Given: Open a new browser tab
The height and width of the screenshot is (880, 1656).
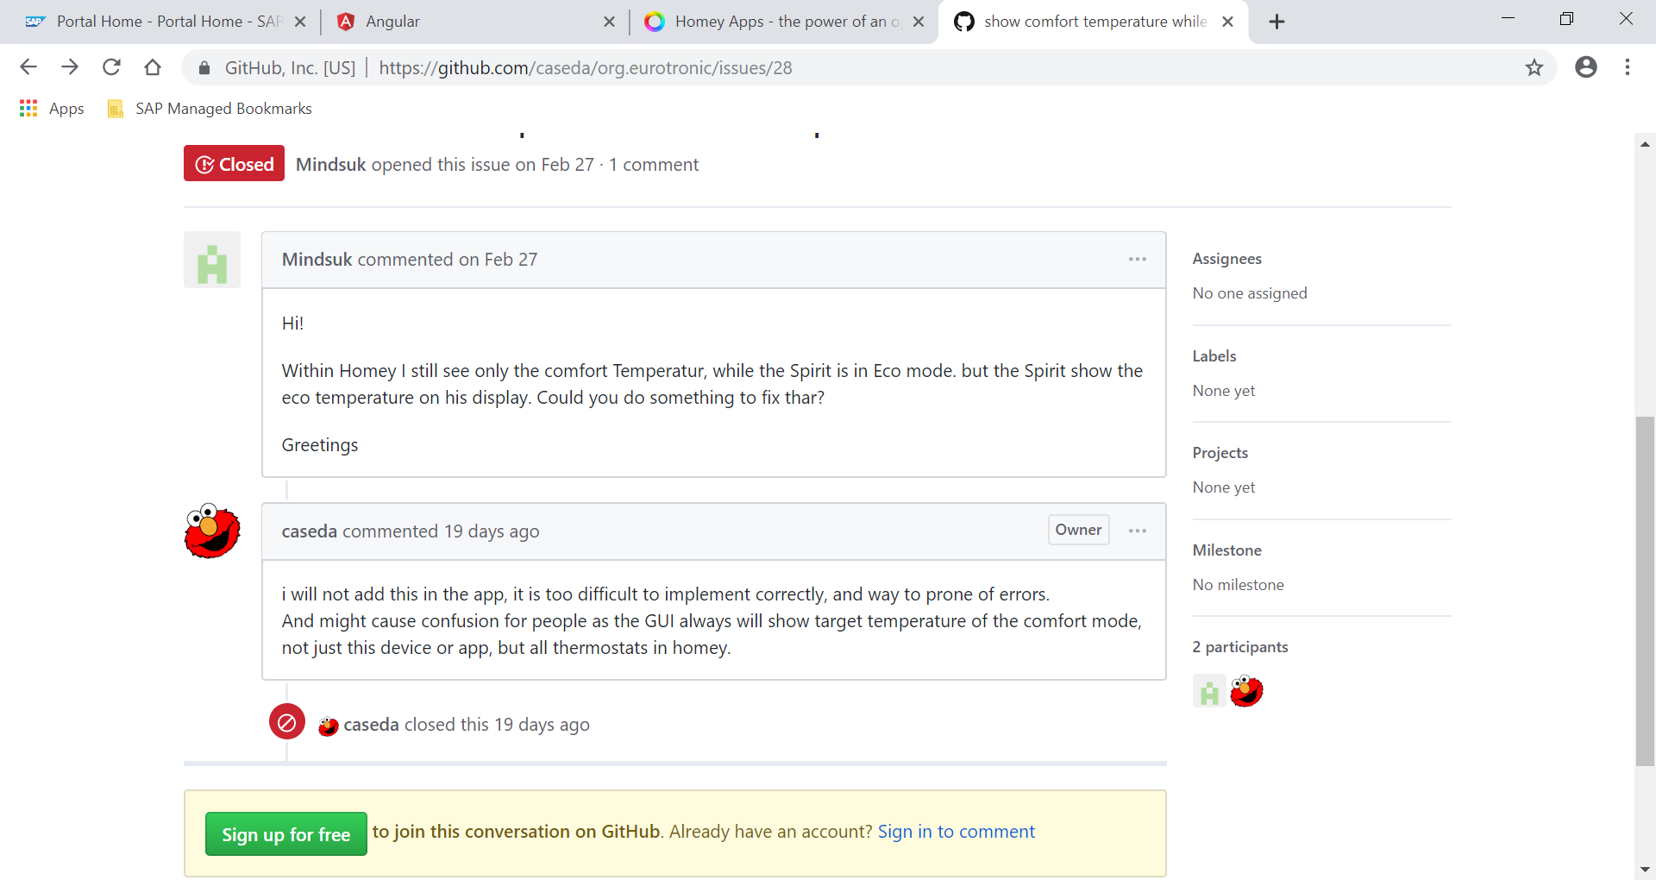Looking at the screenshot, I should [x=1276, y=22].
